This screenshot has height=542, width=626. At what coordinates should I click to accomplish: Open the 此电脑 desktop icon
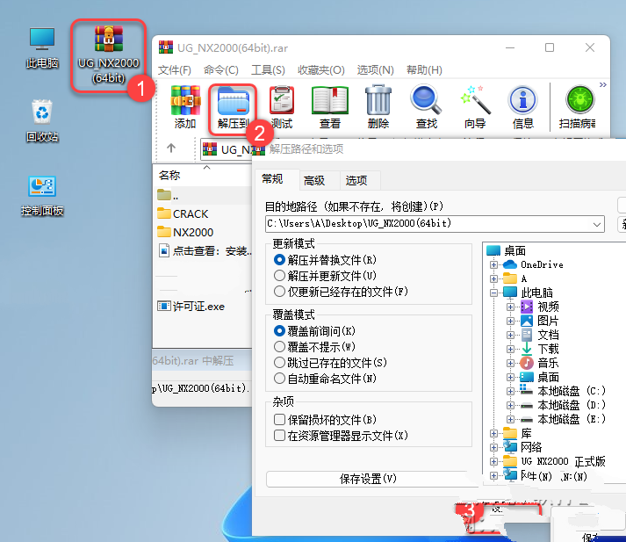(42, 47)
